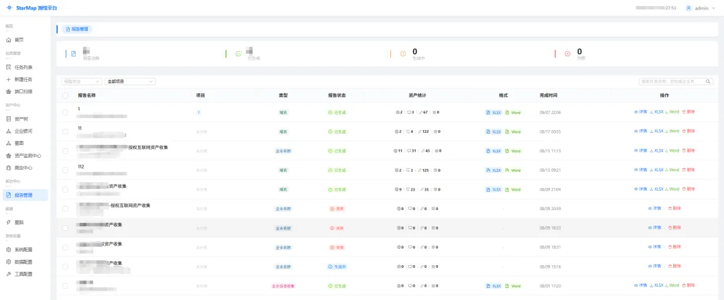Image resolution: width=724 pixels, height=300 pixels.
Task: Delete the failed report from 08/09 20:59
Action: click(x=674, y=209)
